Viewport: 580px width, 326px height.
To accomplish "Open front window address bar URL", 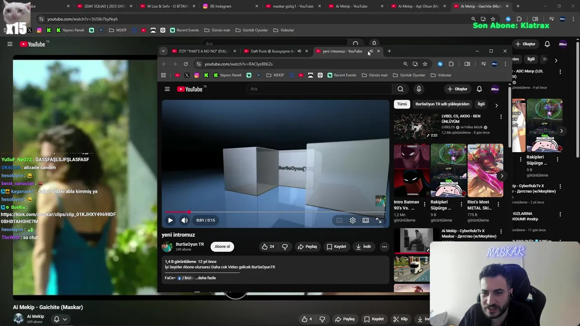I will point(238,64).
